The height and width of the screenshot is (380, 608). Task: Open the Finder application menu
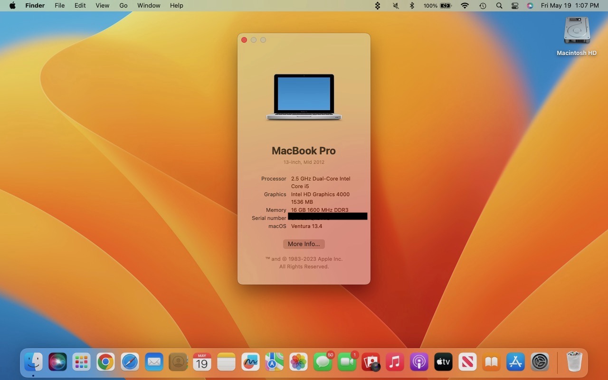[35, 6]
